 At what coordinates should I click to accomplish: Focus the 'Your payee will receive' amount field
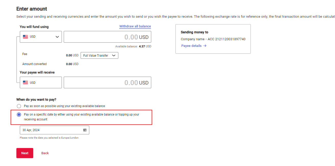(x=107, y=82)
